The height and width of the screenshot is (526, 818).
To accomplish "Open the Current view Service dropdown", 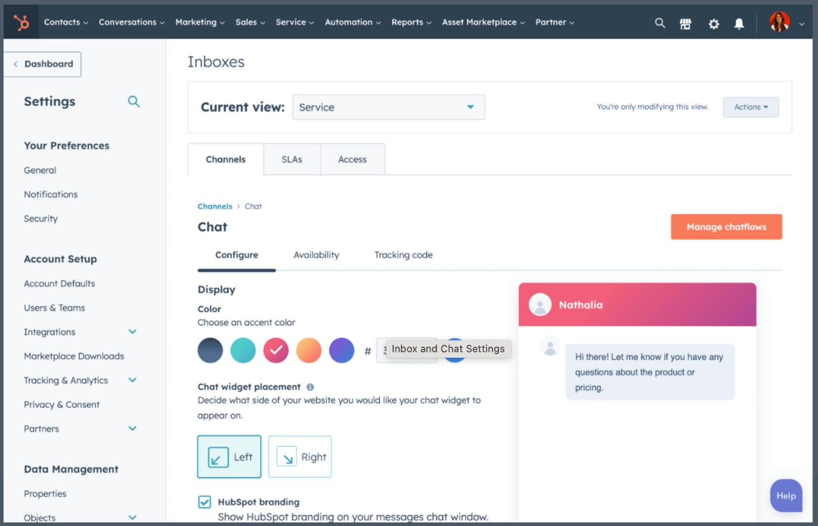I will coord(389,108).
